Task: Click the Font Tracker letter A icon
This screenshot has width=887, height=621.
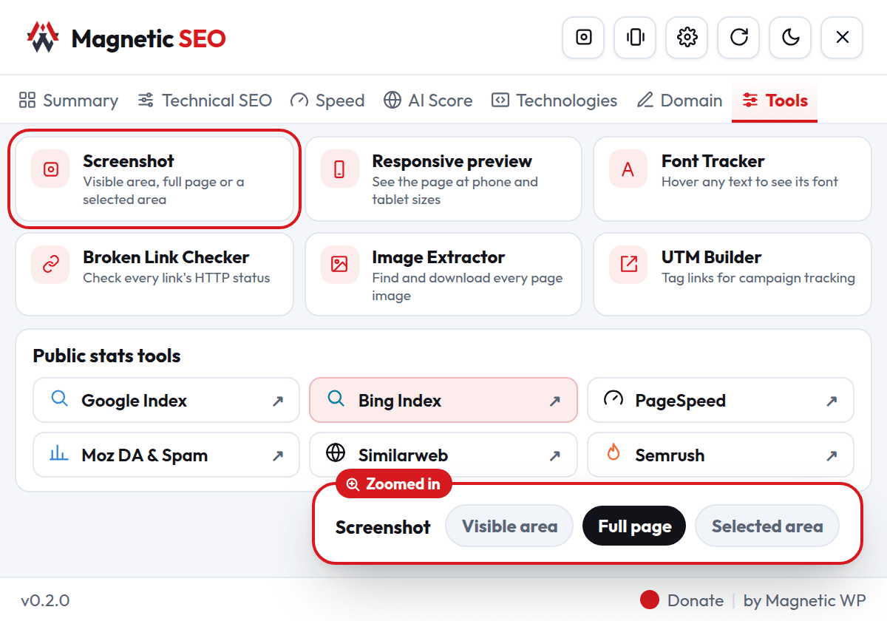Action: 628,169
